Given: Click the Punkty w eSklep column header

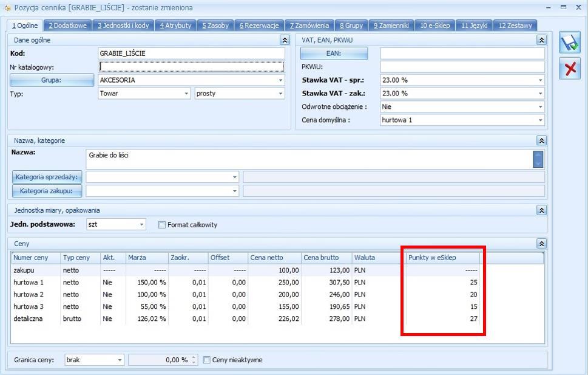Looking at the screenshot, I should coord(442,258).
